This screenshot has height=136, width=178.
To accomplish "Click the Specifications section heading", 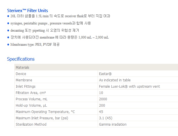I will coord(21,59).
